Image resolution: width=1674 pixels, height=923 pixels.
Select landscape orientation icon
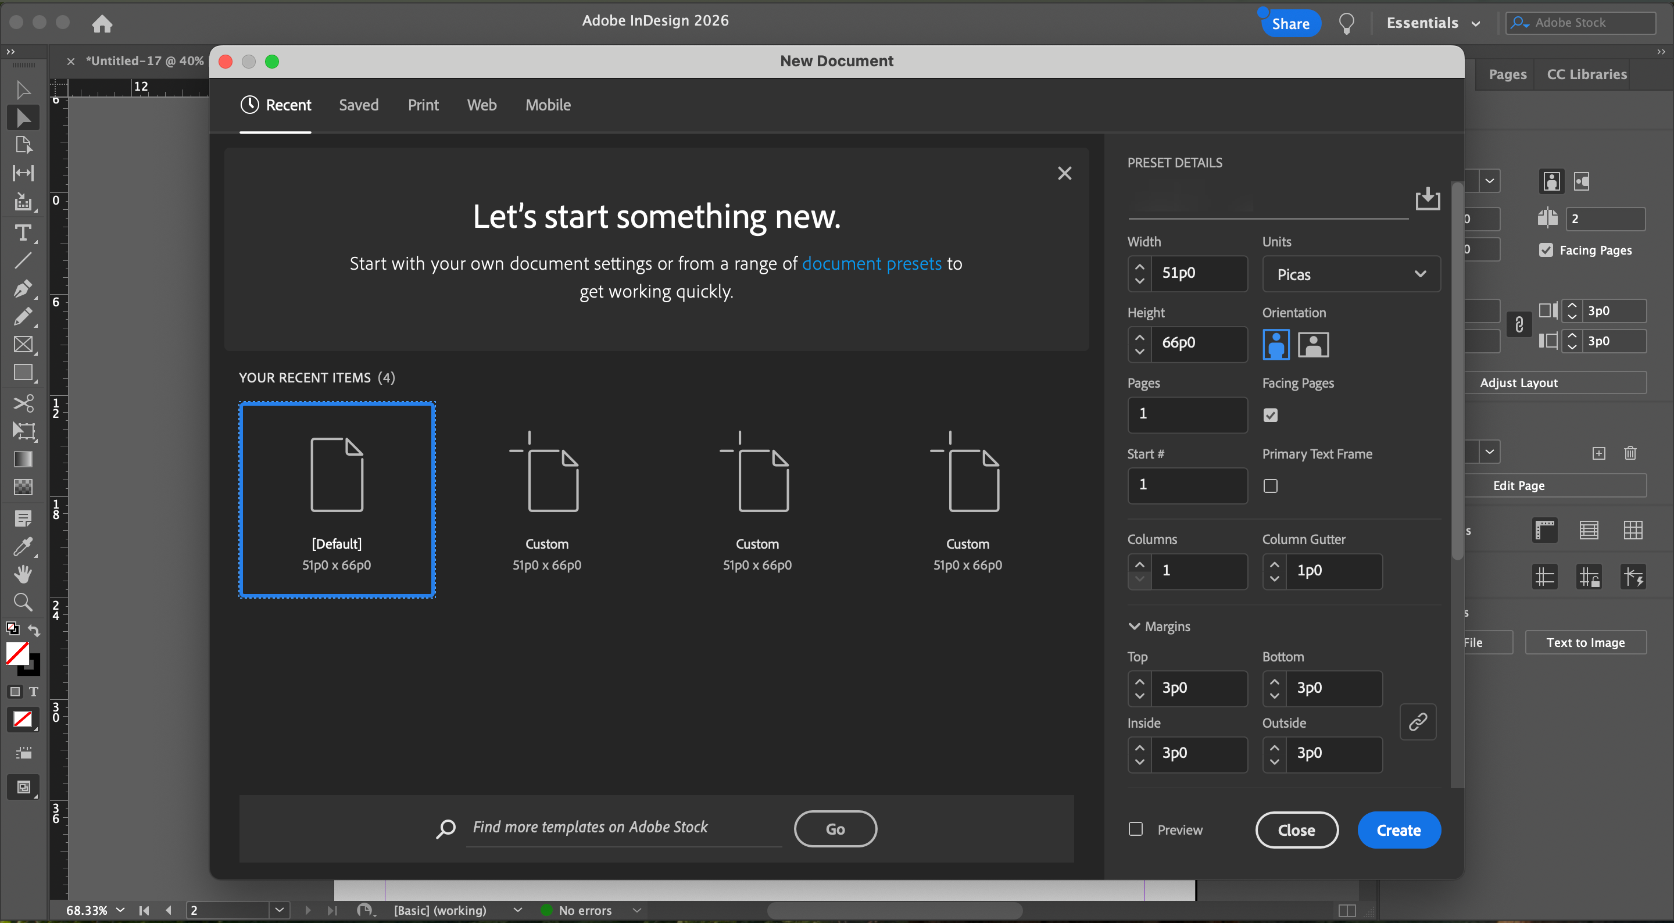coord(1312,345)
